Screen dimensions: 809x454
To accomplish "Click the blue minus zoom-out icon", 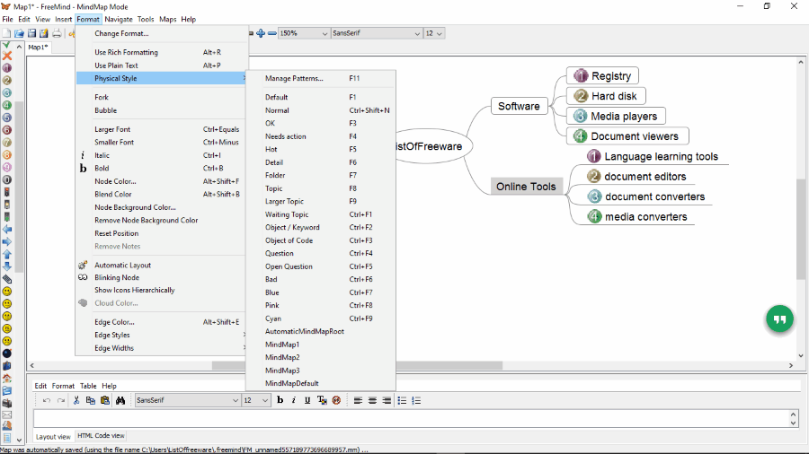I will tap(271, 33).
